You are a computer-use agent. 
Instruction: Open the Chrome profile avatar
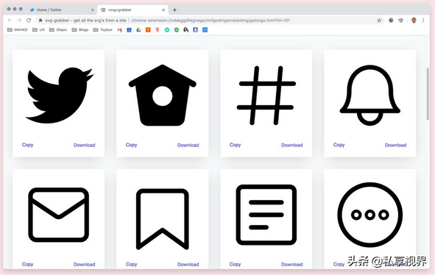click(x=414, y=21)
